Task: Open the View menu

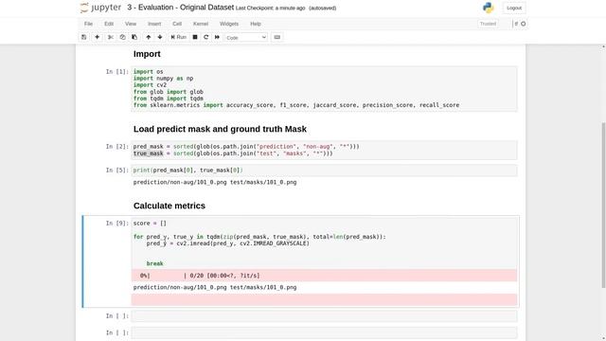Action: point(131,24)
